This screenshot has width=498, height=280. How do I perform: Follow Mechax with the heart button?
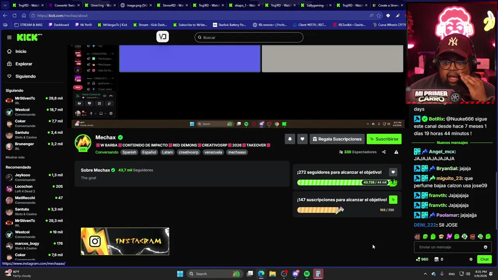click(302, 139)
